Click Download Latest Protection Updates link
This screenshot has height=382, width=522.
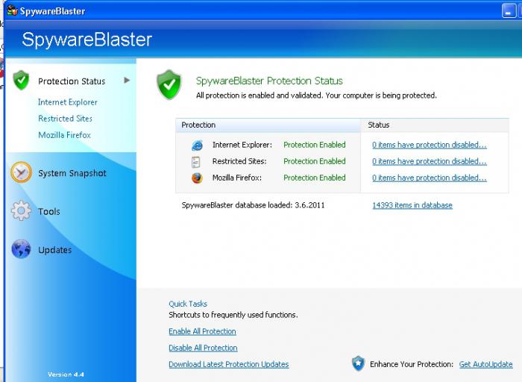coord(228,364)
